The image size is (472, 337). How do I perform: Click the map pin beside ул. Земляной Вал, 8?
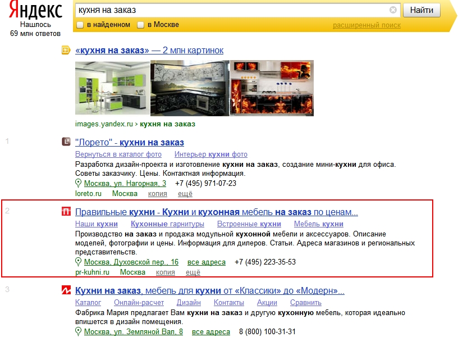click(78, 331)
